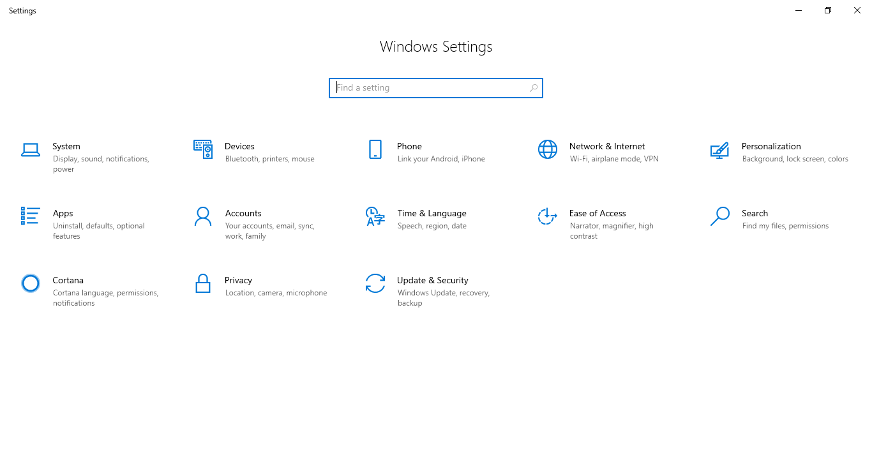
Task: Select the Search category title
Action: point(755,213)
